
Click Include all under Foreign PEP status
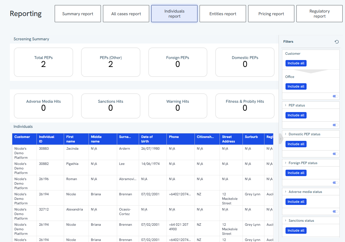pos(296,173)
